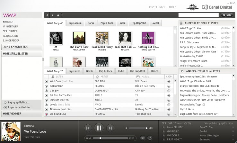Image resolution: width=237 pixels, height=143 pixels.
Task: Play Levels by Avicii
Action: click(46, 105)
